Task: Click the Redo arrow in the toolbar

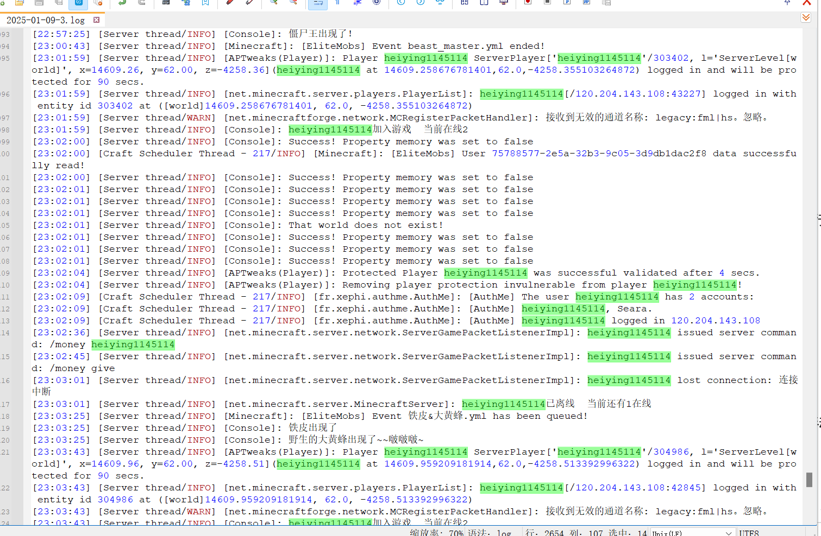Action: pyautogui.click(x=142, y=3)
